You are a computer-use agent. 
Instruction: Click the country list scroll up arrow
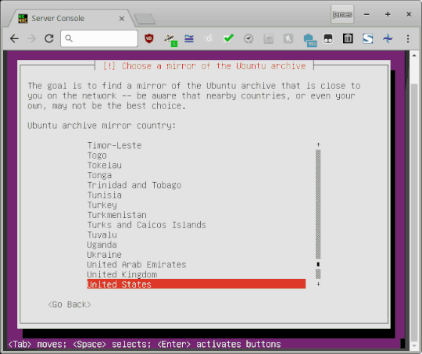[x=318, y=145]
